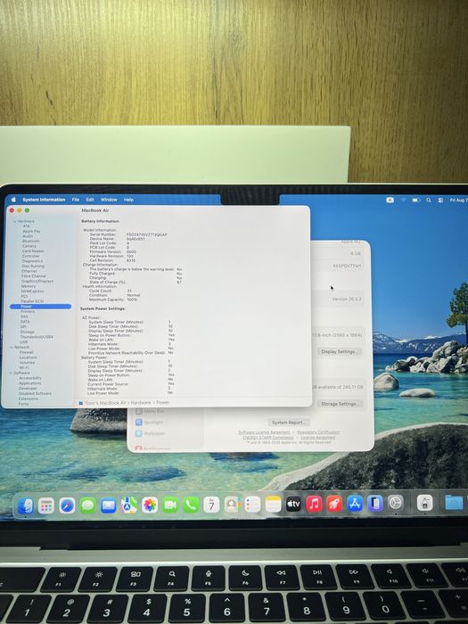Select Spotlight in Settings sidebar behind
Screen dimensions: 468x624
(x=153, y=423)
